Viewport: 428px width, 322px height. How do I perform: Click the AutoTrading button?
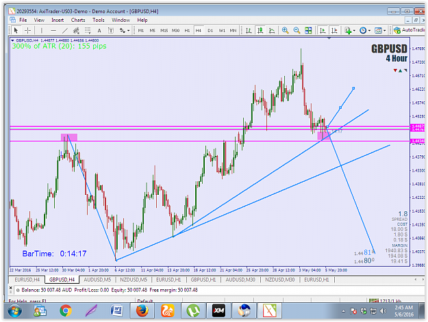click(409, 30)
